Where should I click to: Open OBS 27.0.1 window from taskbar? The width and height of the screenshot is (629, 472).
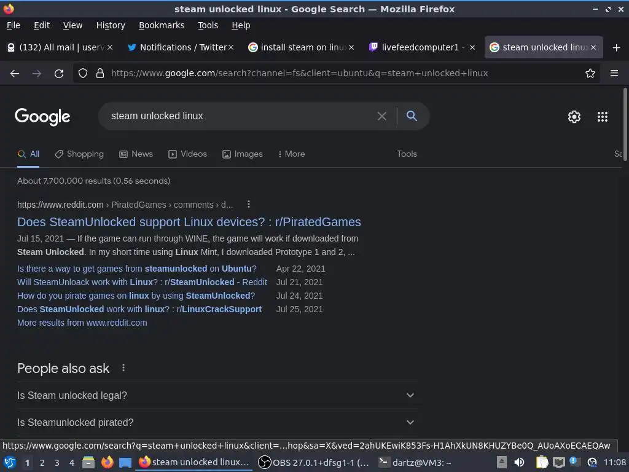point(313,463)
